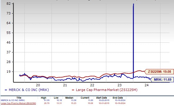This screenshot has width=174, height=106.
Task: Select MRK high value 81.95
Action: pyautogui.click(x=47, y=100)
